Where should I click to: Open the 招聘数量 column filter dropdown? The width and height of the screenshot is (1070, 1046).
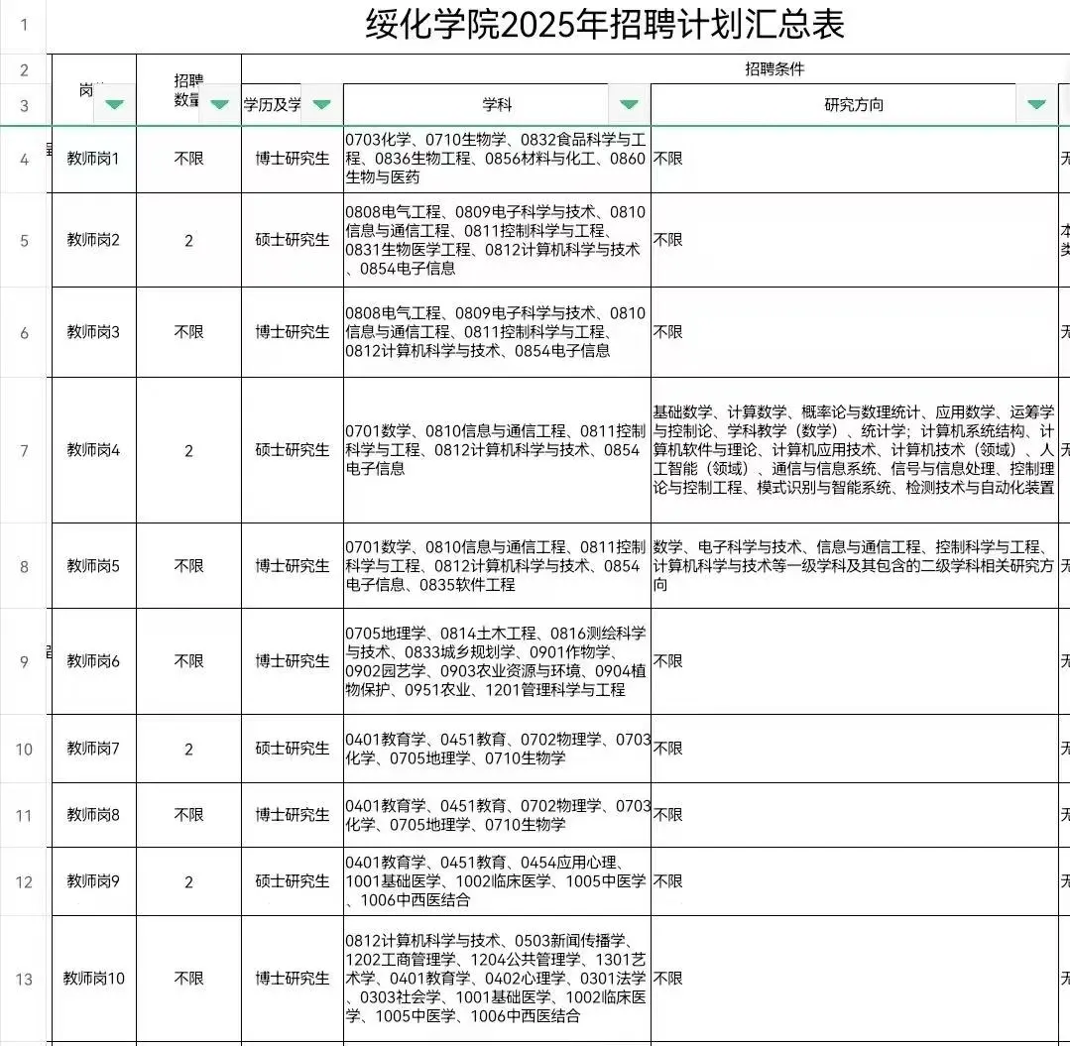coord(218,103)
